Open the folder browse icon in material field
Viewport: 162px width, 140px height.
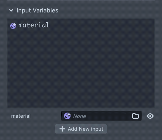(x=135, y=116)
